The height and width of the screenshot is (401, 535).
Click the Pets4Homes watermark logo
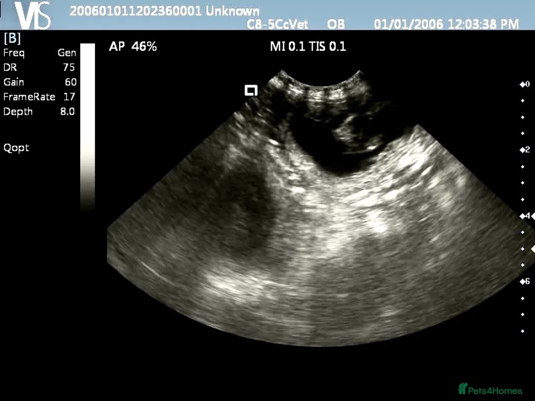489,389
